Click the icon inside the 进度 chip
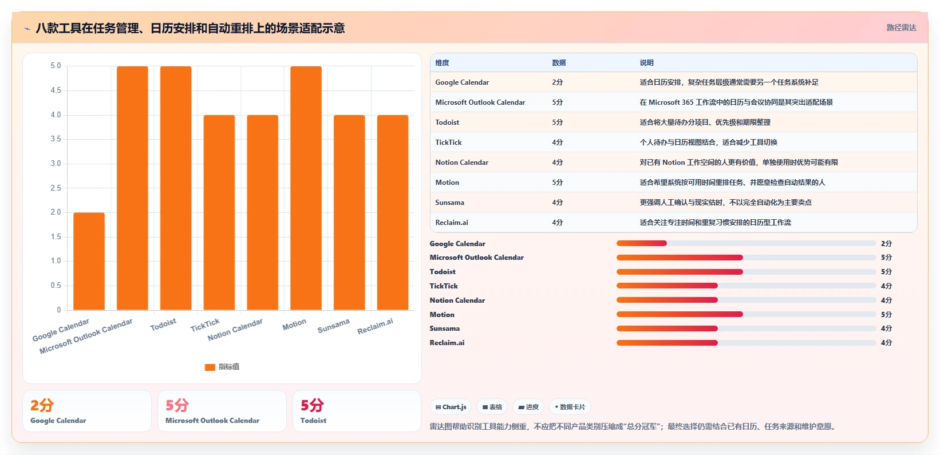Image resolution: width=940 pixels, height=455 pixels. (521, 407)
